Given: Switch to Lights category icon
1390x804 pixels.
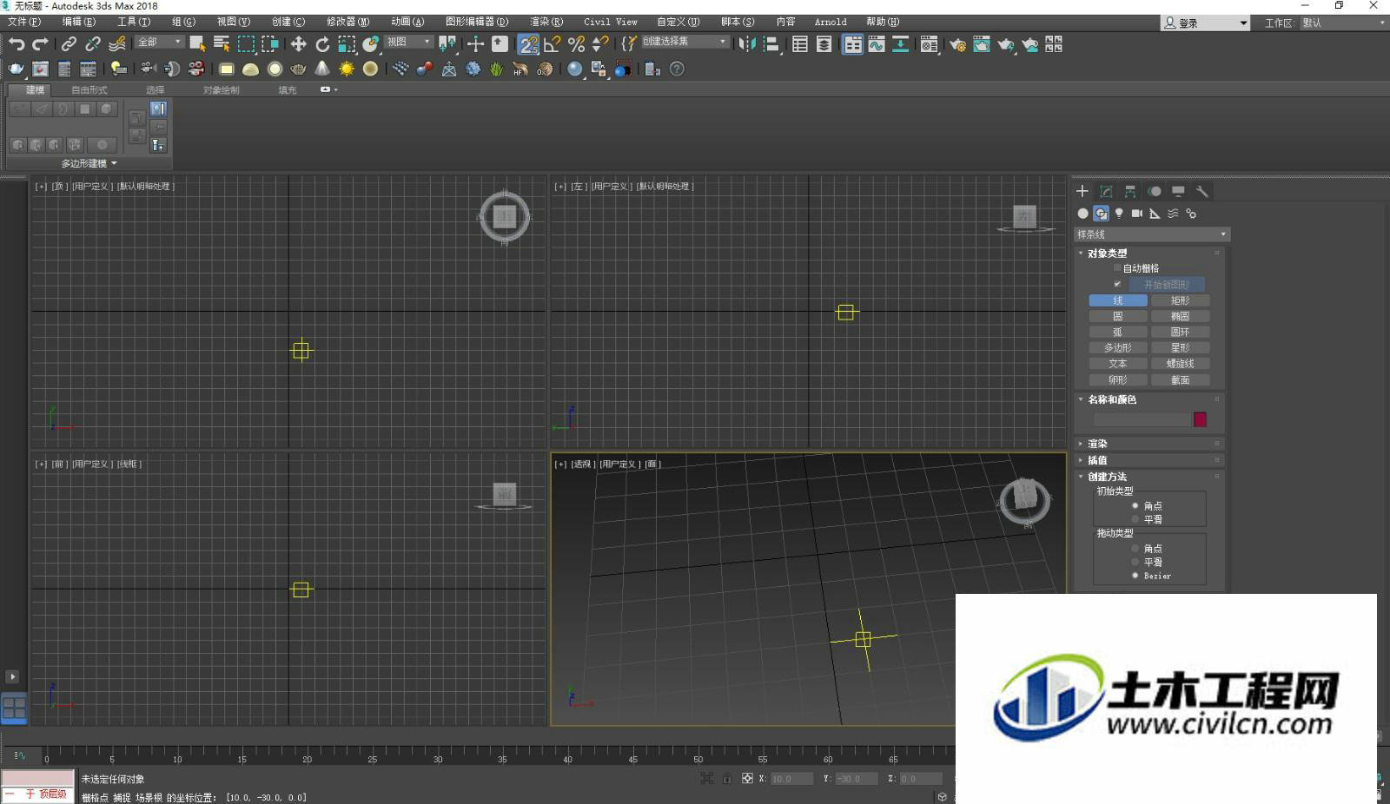Looking at the screenshot, I should pyautogui.click(x=1119, y=213).
